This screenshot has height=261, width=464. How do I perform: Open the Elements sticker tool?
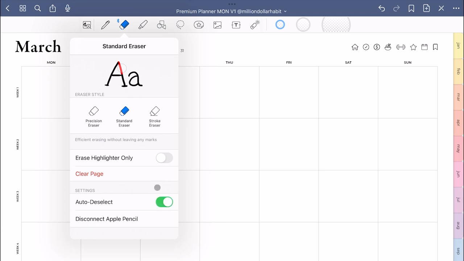[x=199, y=25]
